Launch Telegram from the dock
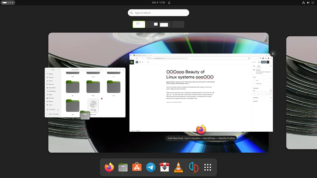317x178 pixels. [x=151, y=167]
